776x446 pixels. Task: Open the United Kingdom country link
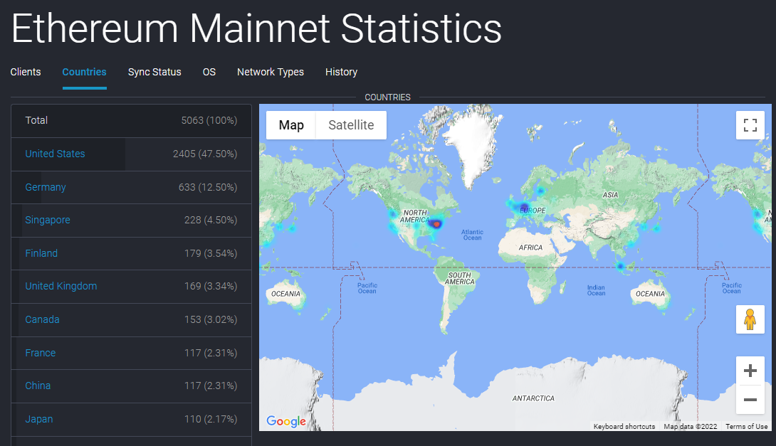(61, 286)
